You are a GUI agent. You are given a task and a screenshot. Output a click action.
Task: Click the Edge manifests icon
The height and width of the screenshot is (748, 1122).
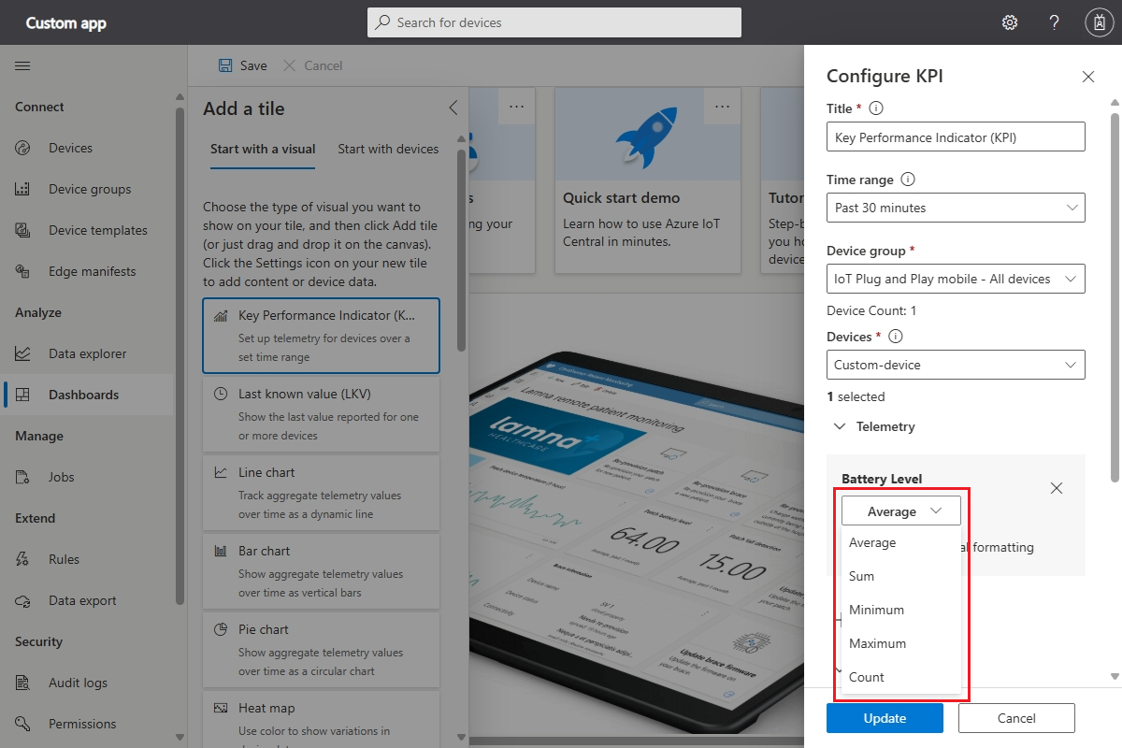click(x=23, y=271)
